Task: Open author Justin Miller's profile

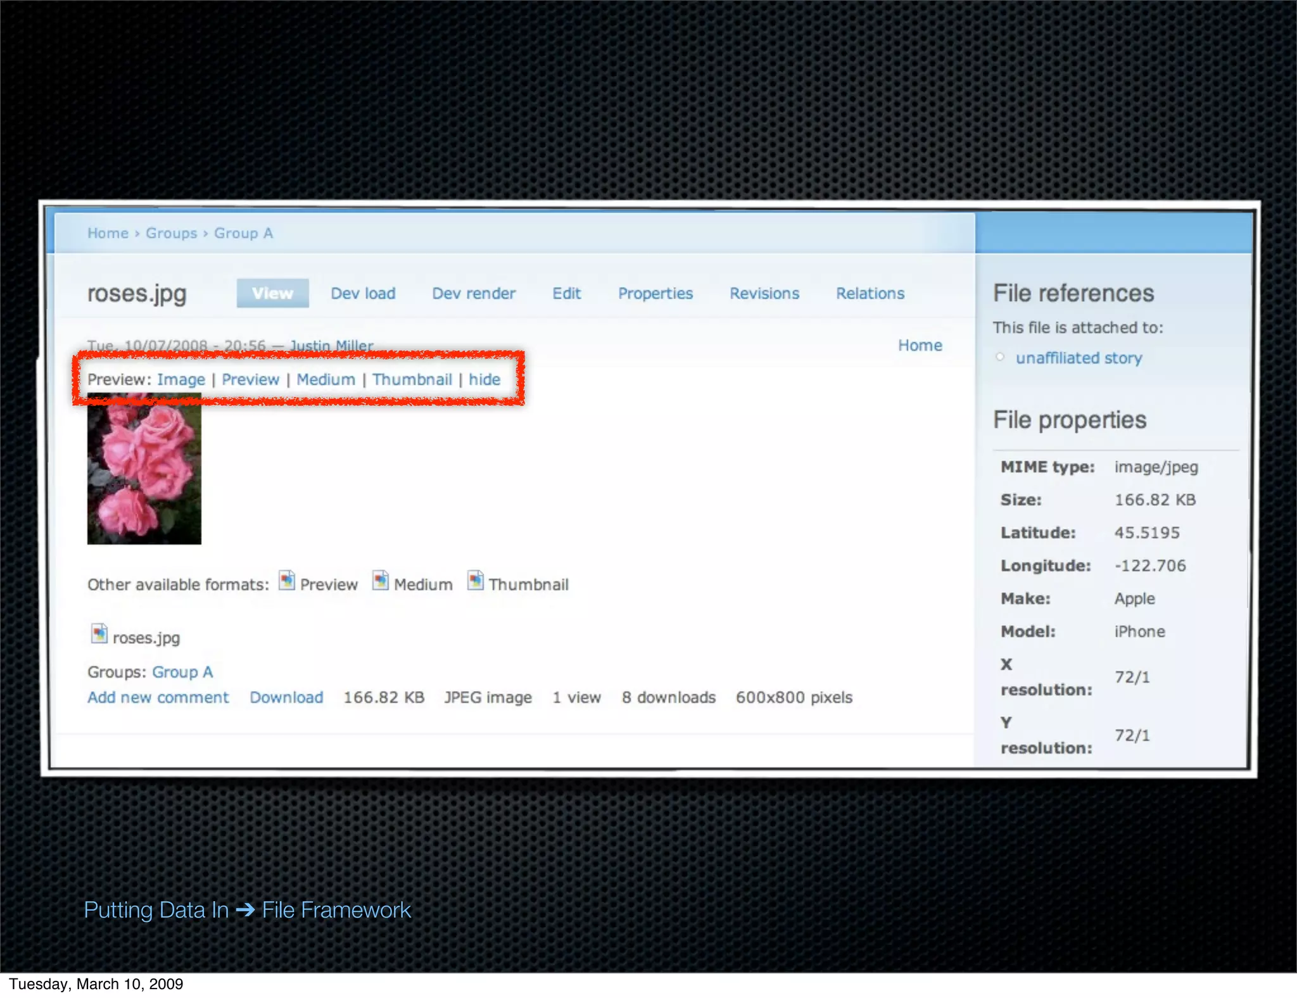Action: click(331, 345)
